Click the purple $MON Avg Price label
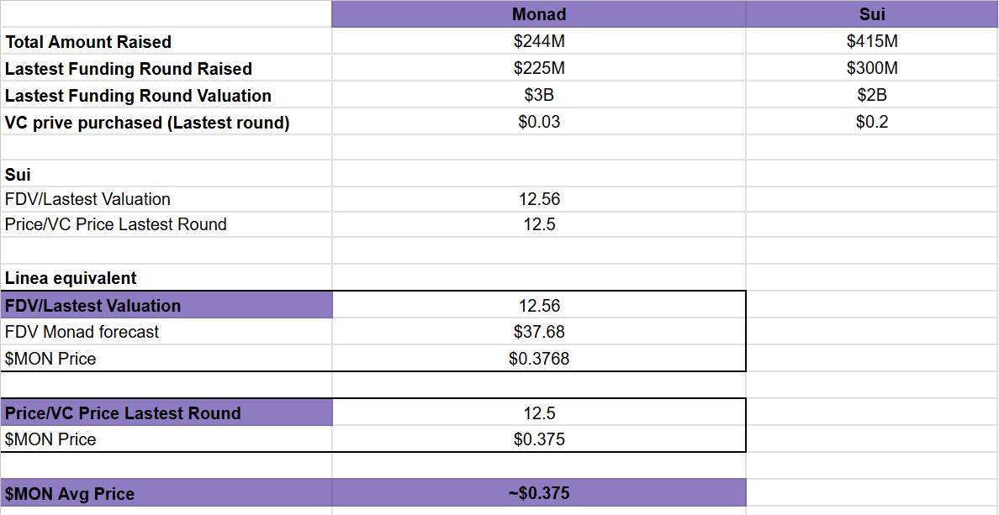The height and width of the screenshot is (515, 999). (x=70, y=494)
